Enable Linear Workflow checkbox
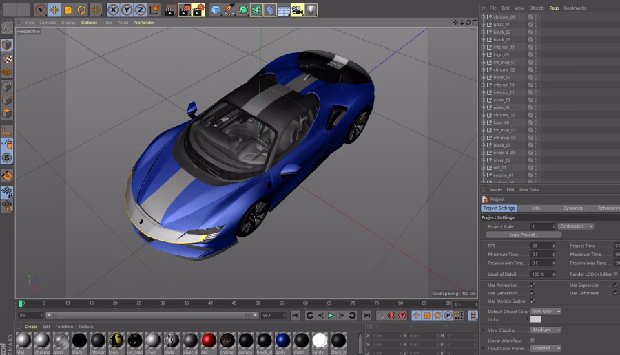The width and height of the screenshot is (620, 355). [533, 341]
